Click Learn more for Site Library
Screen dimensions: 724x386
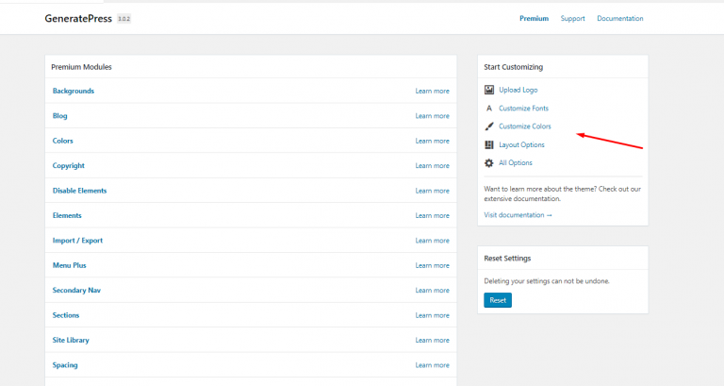coord(432,341)
